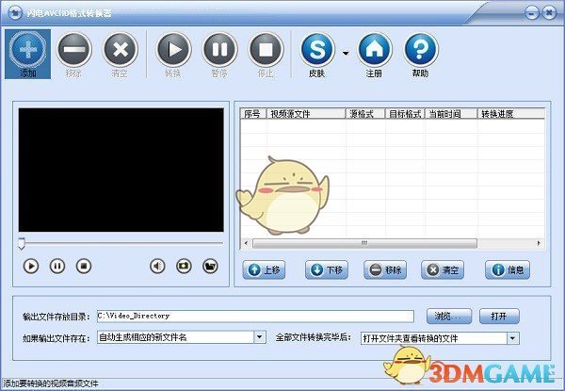Screen dimensions: 565x391
Task: Minimize the window from the title bar
Action: pyautogui.click(x=532, y=14)
